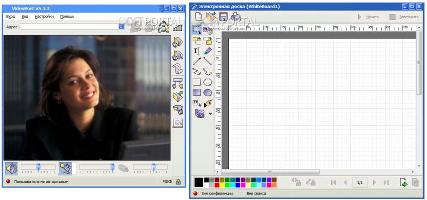Pick the magenta color swatch in palette

[243, 185]
